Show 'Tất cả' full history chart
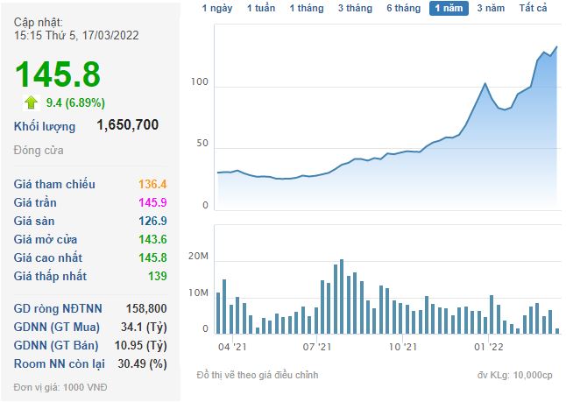The width and height of the screenshot is (566, 402). coord(533,9)
